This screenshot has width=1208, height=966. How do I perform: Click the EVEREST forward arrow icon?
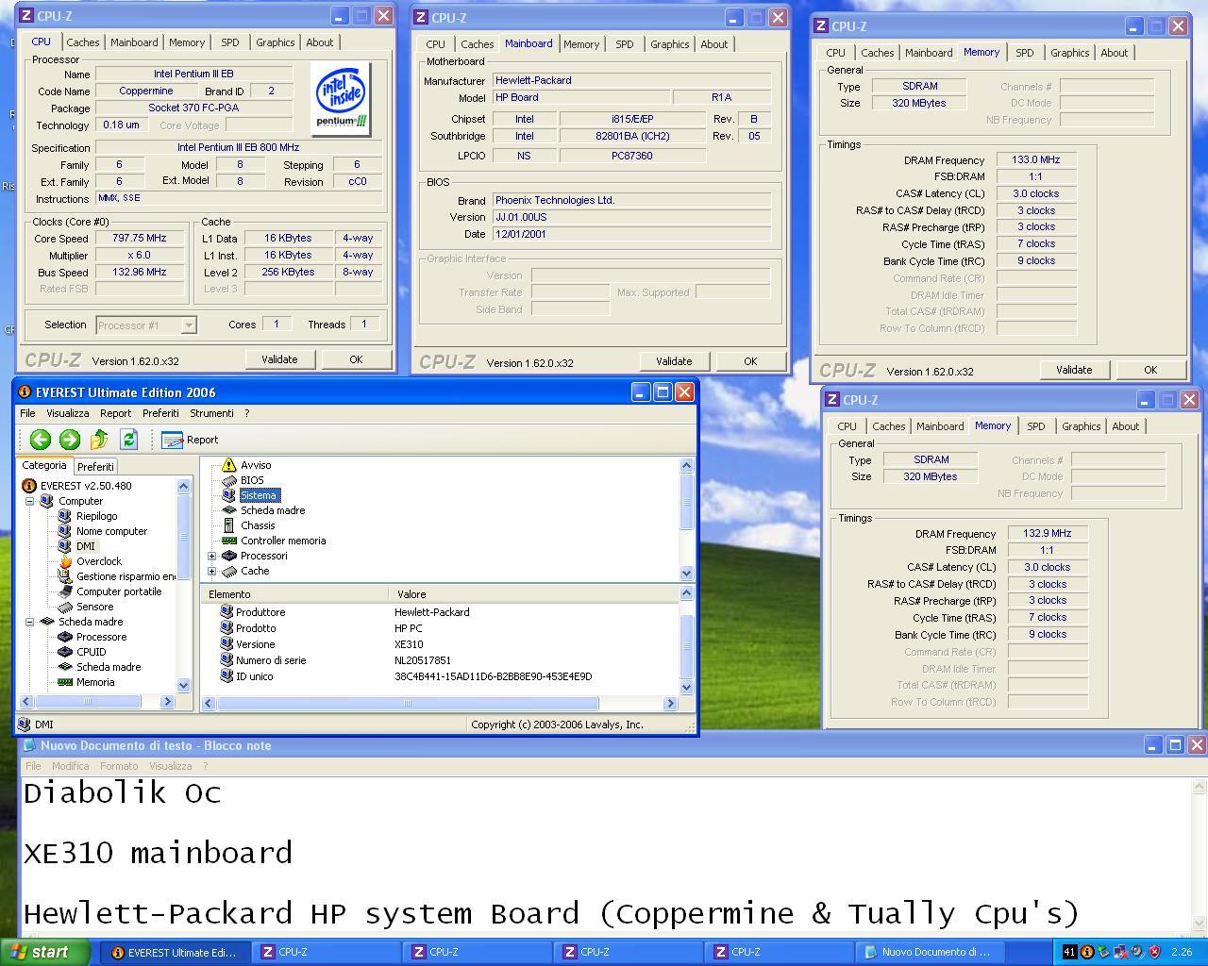click(70, 439)
